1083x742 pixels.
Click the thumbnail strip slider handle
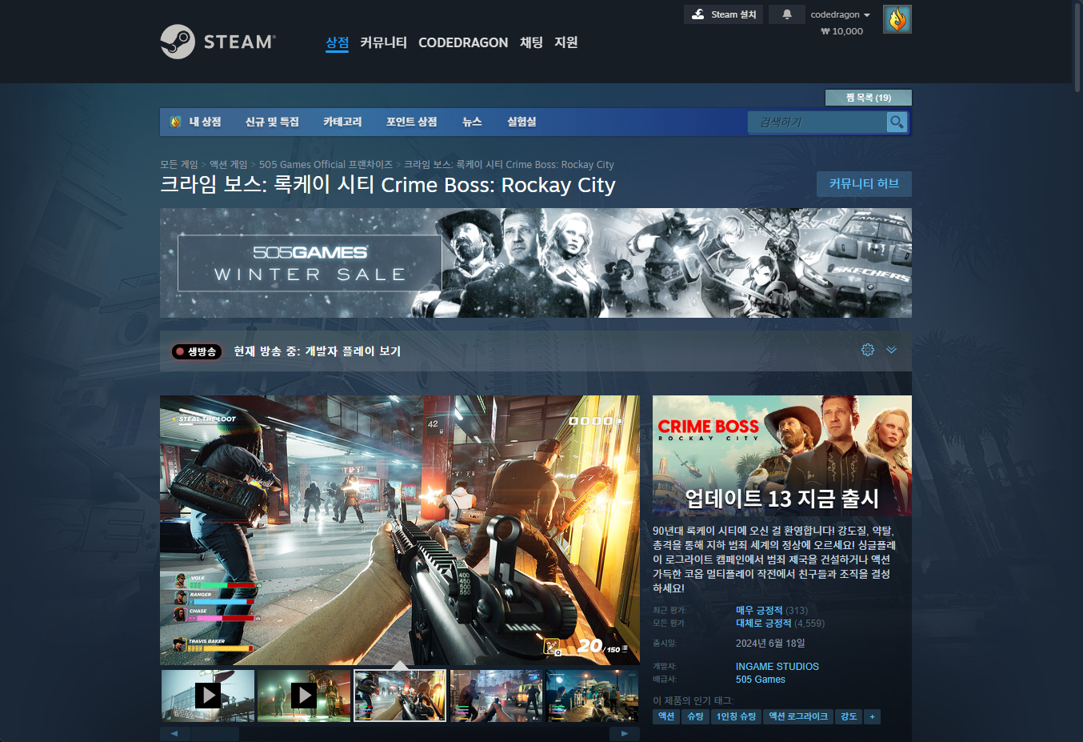point(214,733)
